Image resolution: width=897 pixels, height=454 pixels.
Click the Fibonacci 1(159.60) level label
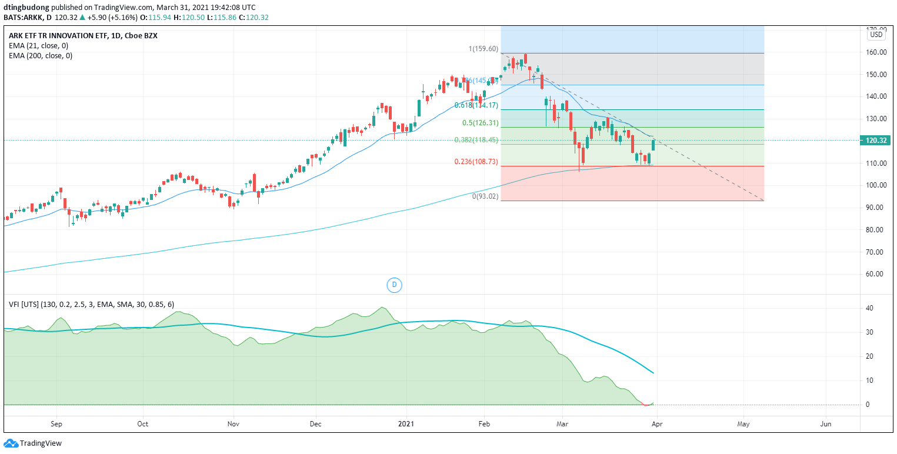[483, 49]
